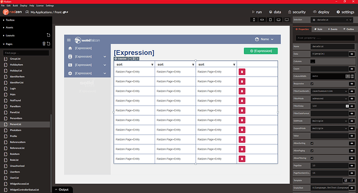Click the Find property search field

325,38
